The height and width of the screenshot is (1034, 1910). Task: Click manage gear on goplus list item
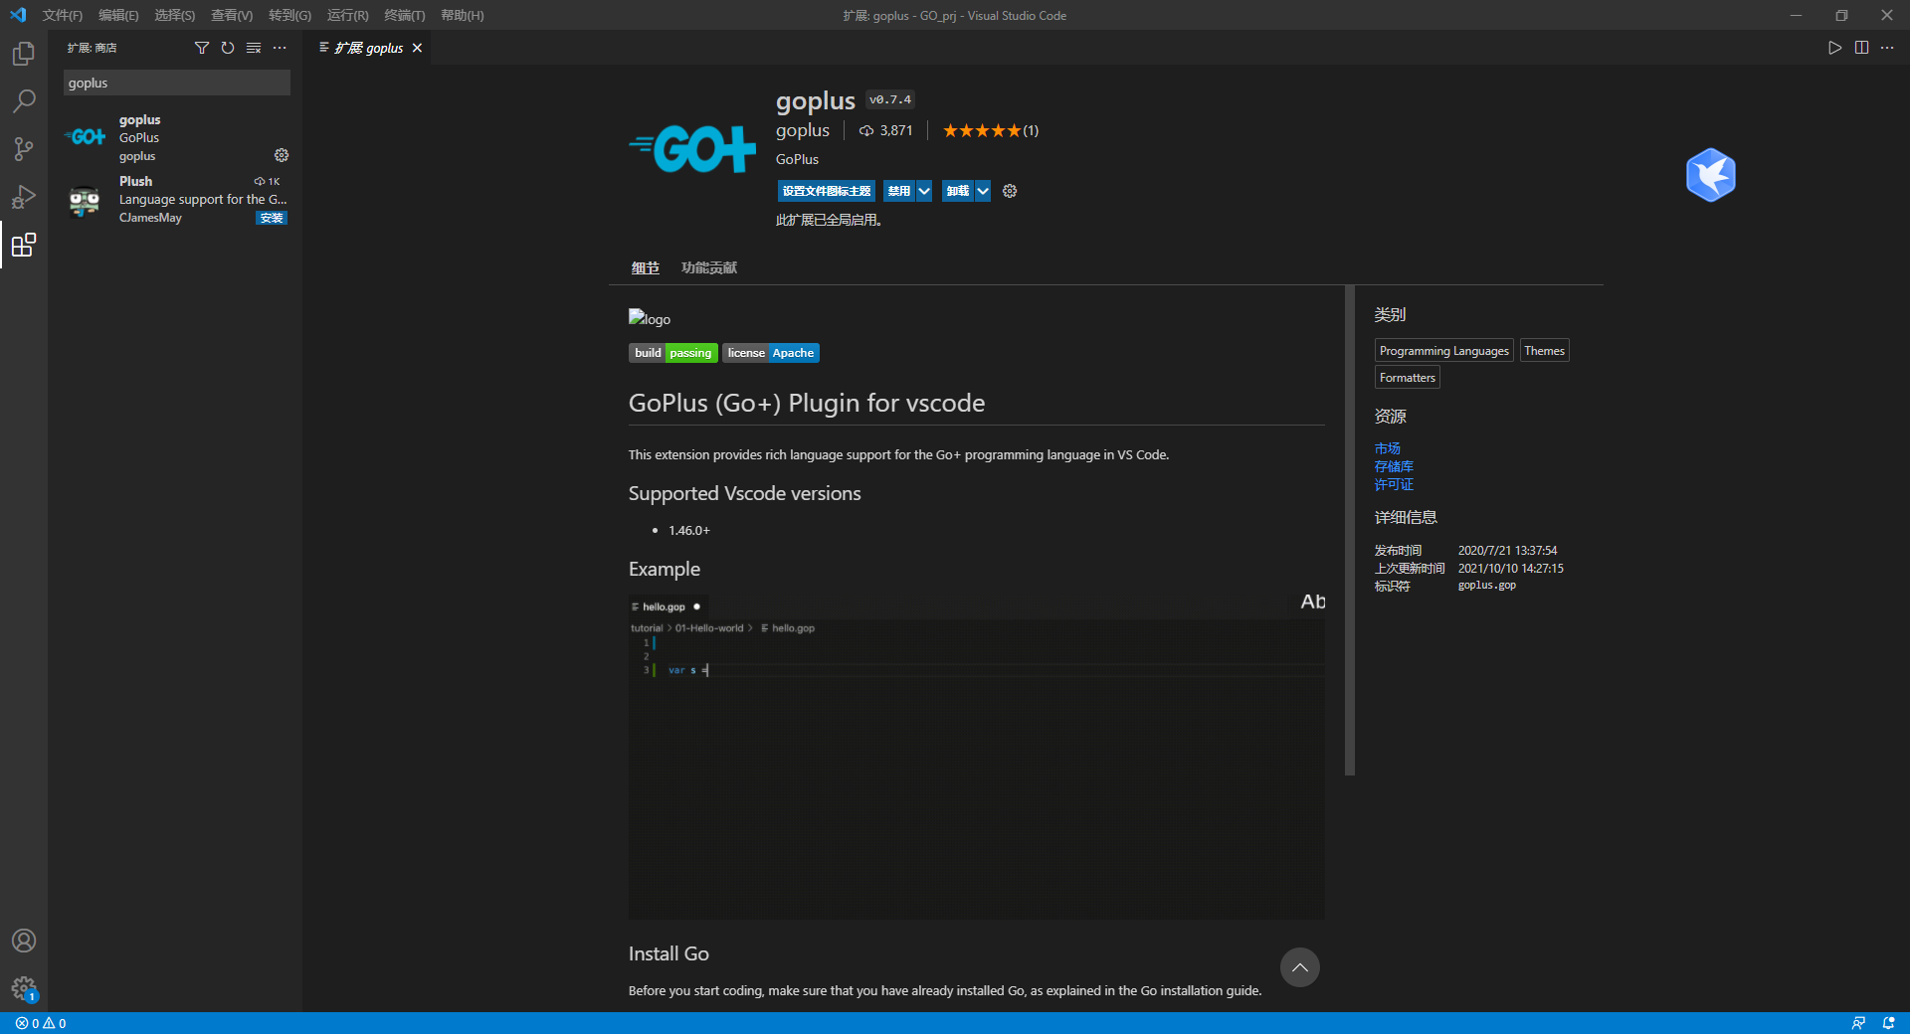click(x=282, y=155)
